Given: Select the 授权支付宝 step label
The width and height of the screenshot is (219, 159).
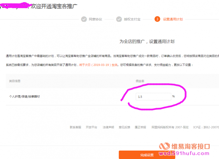Looking at the screenshot, I should pyautogui.click(x=132, y=19).
